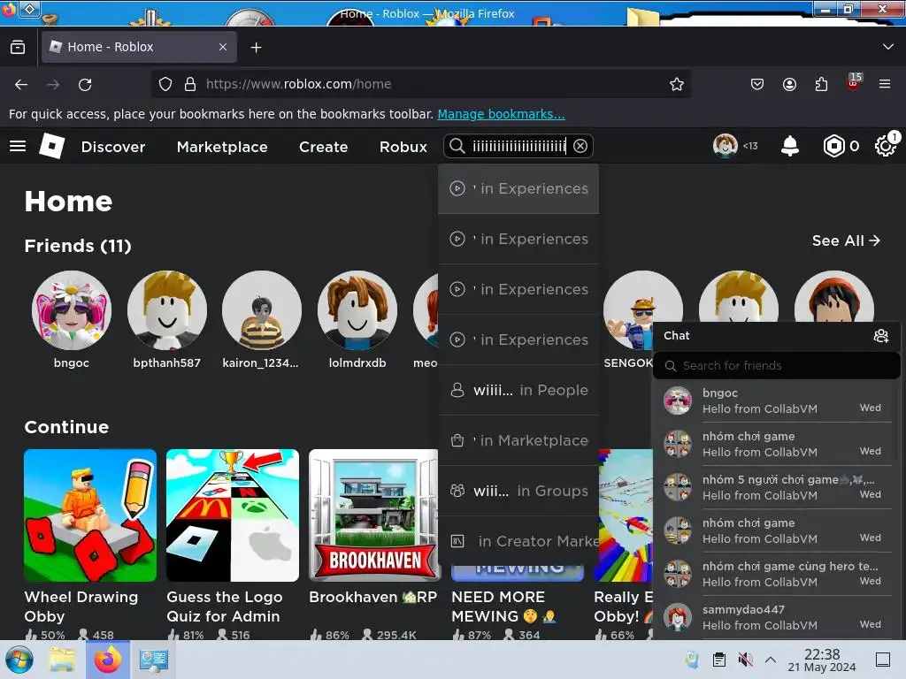Open Firefox View icon
The width and height of the screenshot is (906, 679).
18,47
